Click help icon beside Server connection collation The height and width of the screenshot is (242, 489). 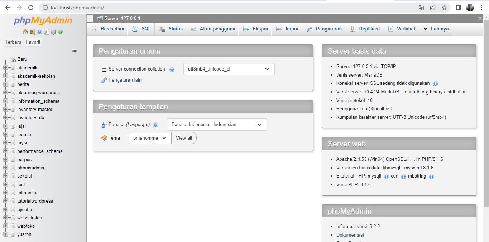[172, 69]
